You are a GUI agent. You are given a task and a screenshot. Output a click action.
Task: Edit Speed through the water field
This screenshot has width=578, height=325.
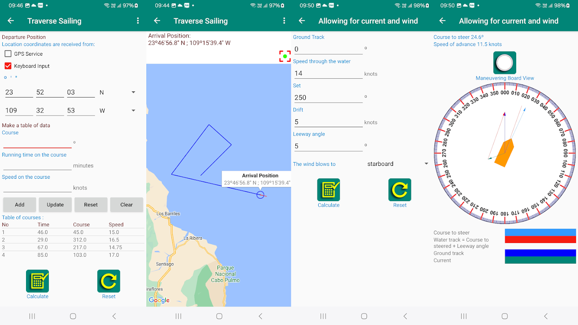coord(328,73)
